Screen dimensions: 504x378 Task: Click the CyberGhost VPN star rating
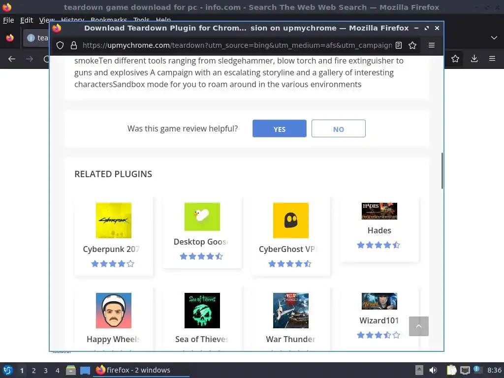[x=290, y=264]
